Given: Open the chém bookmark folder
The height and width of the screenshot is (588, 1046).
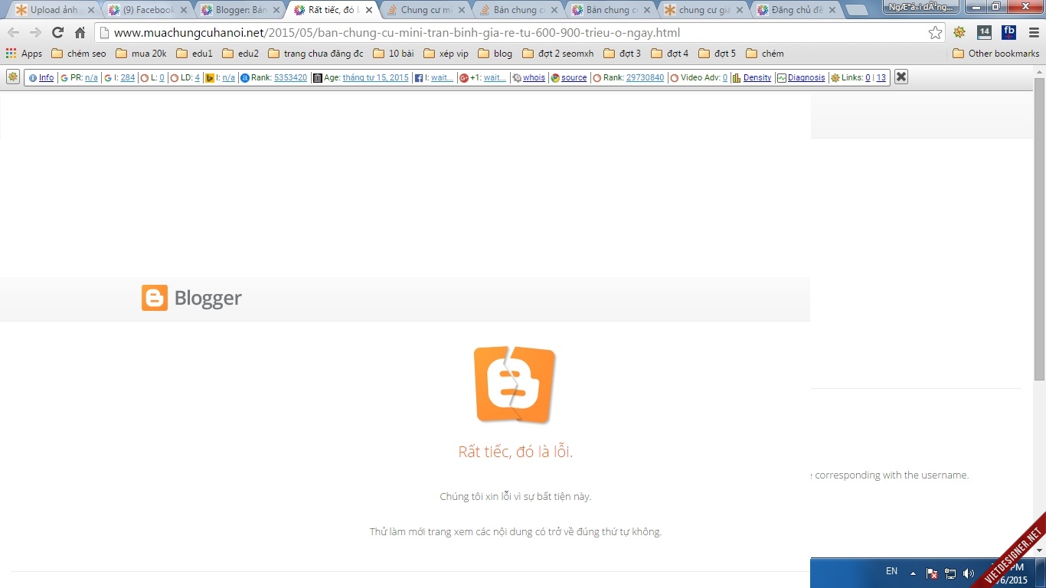Looking at the screenshot, I should [765, 54].
